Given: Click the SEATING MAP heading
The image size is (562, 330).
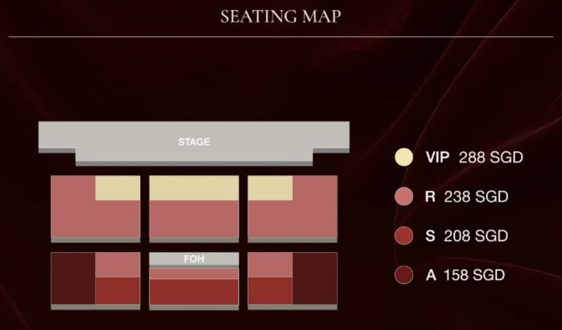Looking at the screenshot, I should coord(280,17).
